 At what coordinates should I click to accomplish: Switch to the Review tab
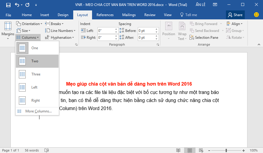pyautogui.click(x=150, y=15)
